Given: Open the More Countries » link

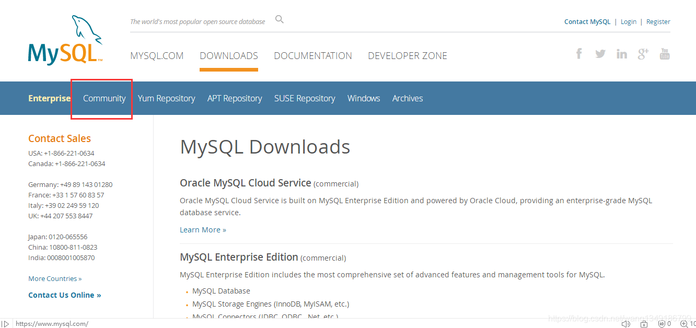Looking at the screenshot, I should click(x=55, y=278).
